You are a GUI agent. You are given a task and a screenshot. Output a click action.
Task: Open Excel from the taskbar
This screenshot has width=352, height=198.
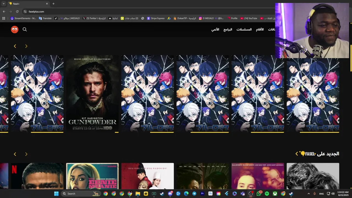pos(154,194)
